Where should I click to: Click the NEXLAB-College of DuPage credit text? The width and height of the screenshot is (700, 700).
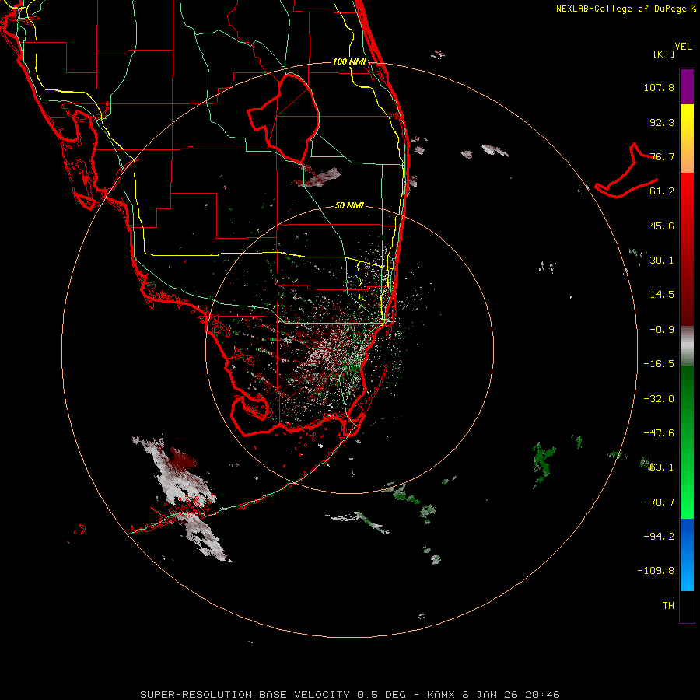[x=621, y=9]
